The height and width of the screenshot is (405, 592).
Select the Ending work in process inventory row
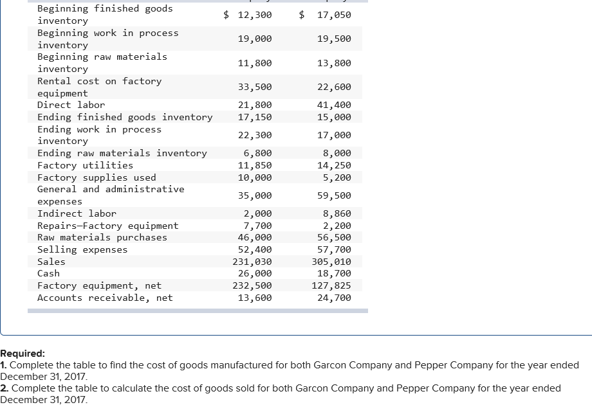(x=99, y=135)
